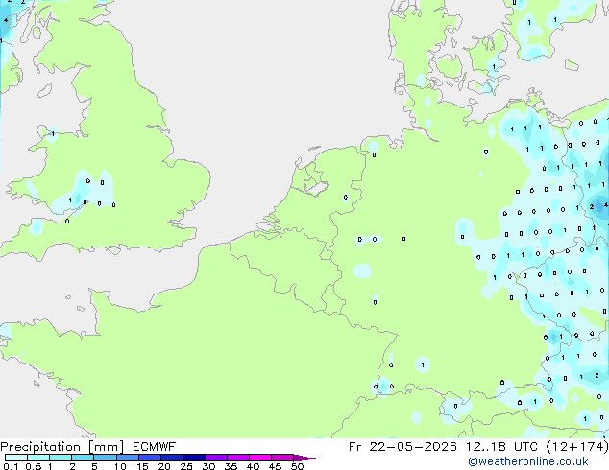Click the "0.1" legend scale label
This screenshot has height=470, width=609.
click(x=11, y=466)
